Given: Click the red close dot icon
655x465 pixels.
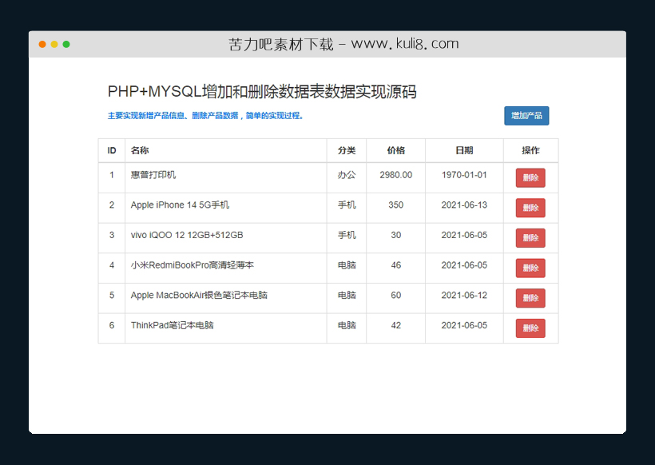Looking at the screenshot, I should (42, 44).
